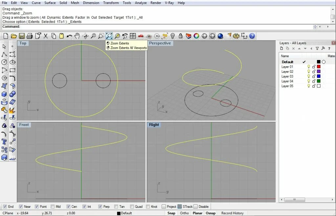Click the padlock Lock objects toolbar icon

[181, 36]
